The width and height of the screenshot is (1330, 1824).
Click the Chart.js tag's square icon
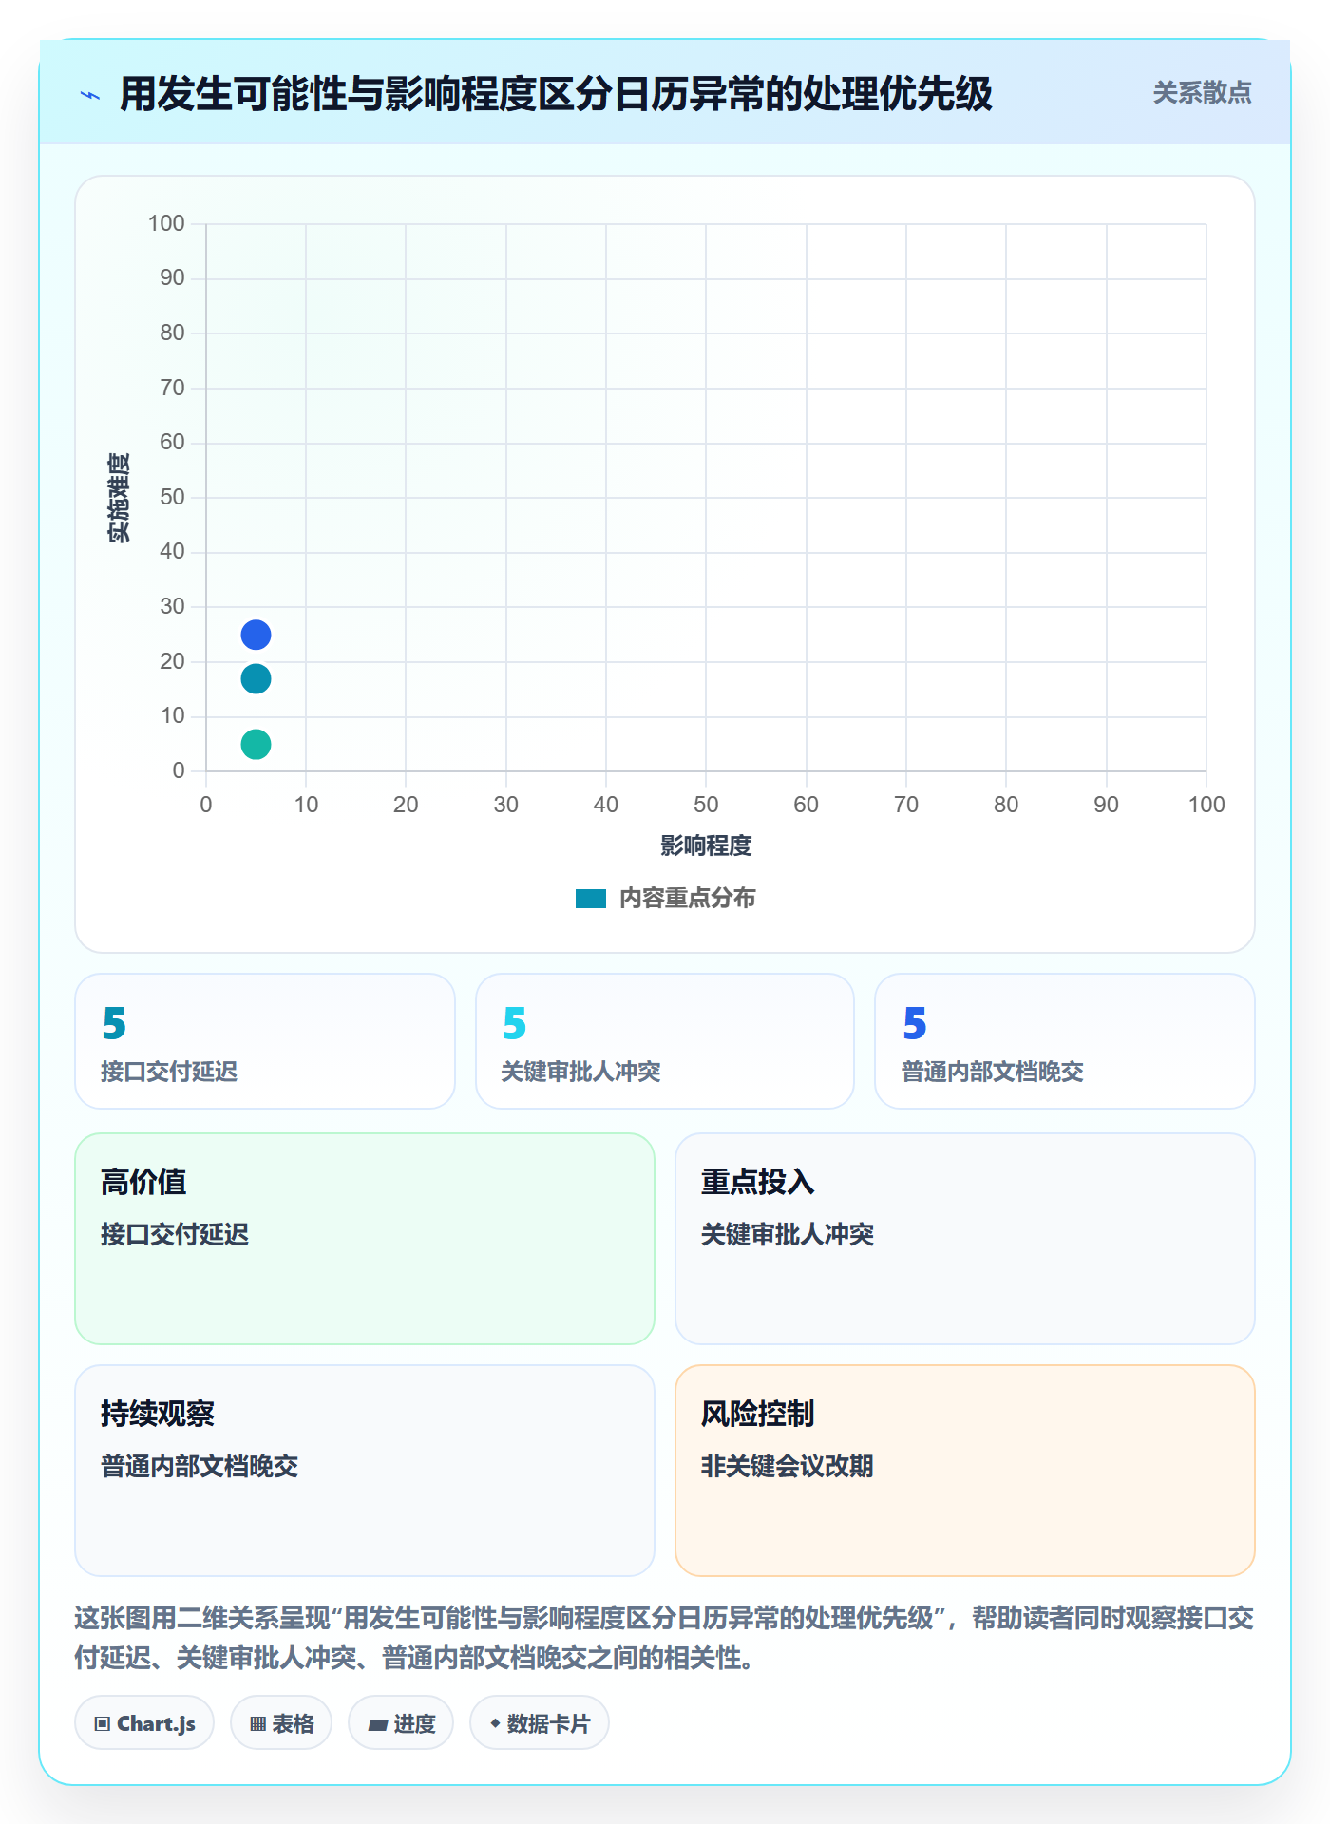coord(103,1723)
